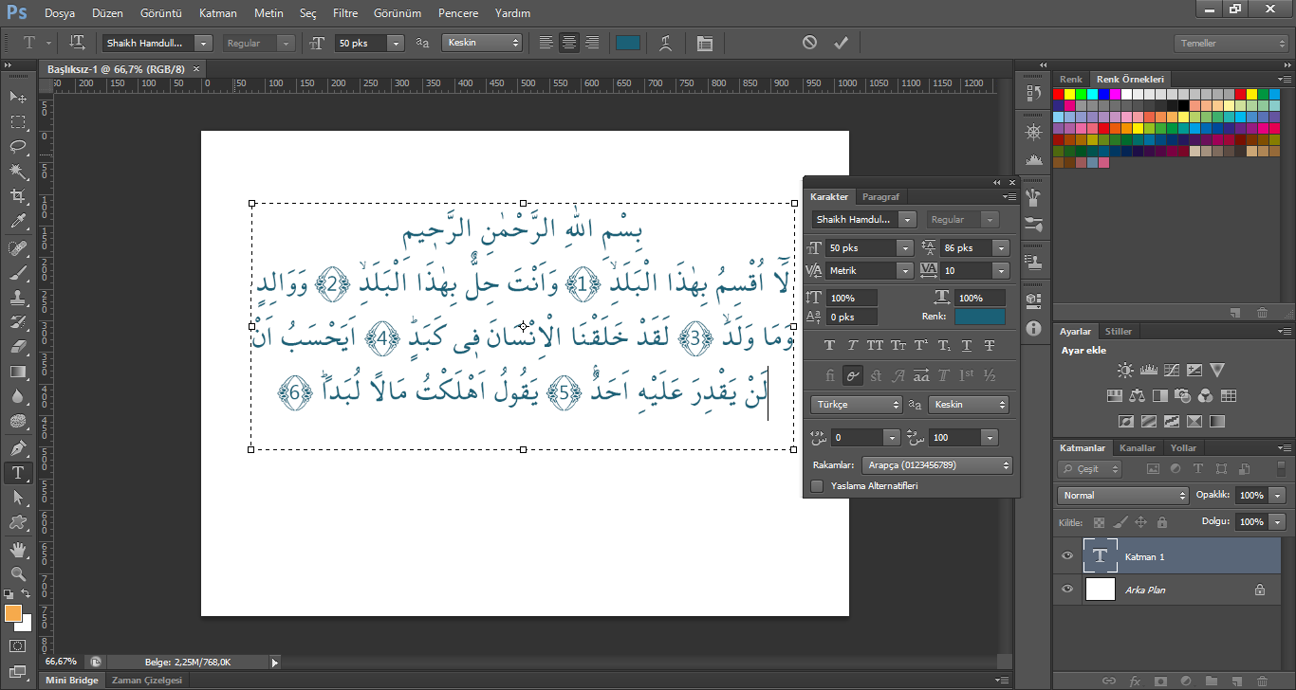Add a Levels adjustment
Viewport: 1296px width, 690px height.
click(x=1148, y=371)
